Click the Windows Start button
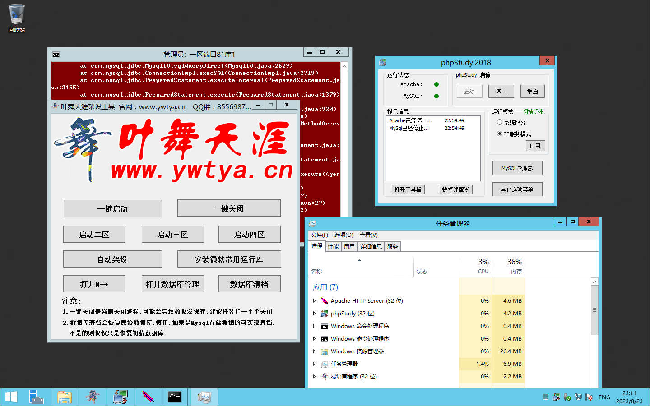This screenshot has height=406, width=650. coord(11,397)
